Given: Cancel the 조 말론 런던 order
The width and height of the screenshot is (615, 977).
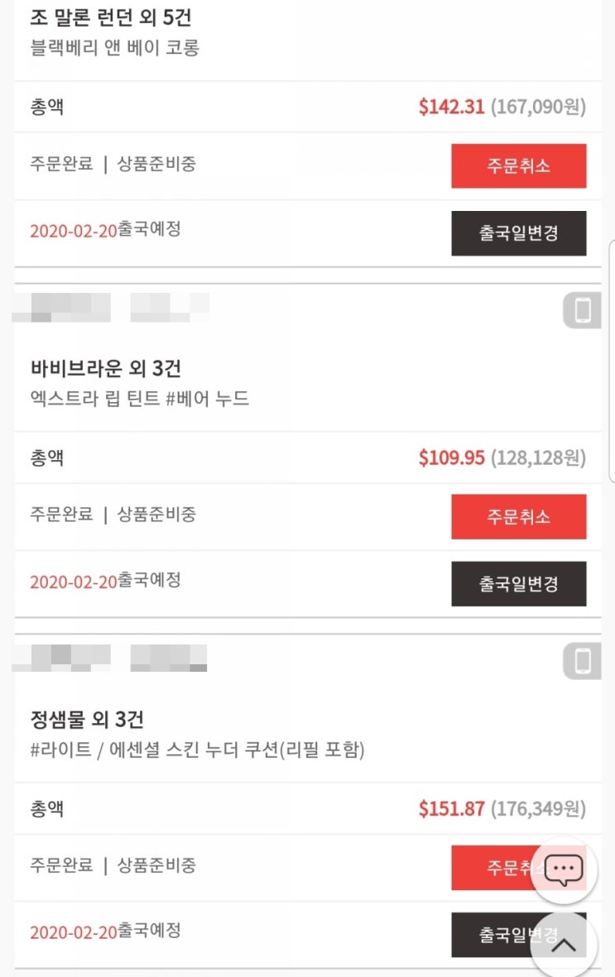Looking at the screenshot, I should click(x=518, y=165).
